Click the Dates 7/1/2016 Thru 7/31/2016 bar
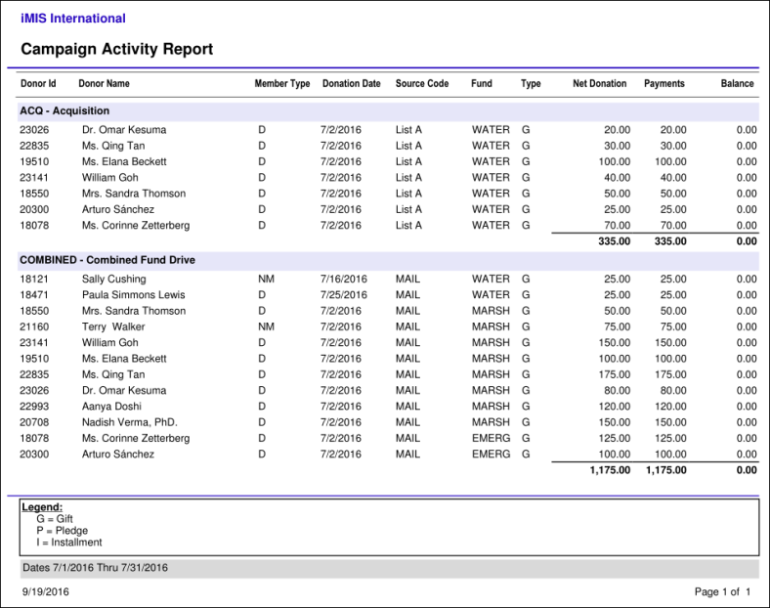The width and height of the screenshot is (770, 608). click(x=390, y=568)
